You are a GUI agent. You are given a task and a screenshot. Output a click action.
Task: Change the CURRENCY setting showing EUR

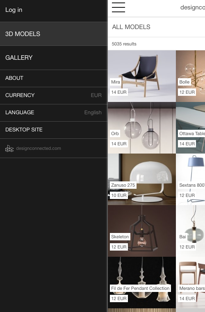54,95
